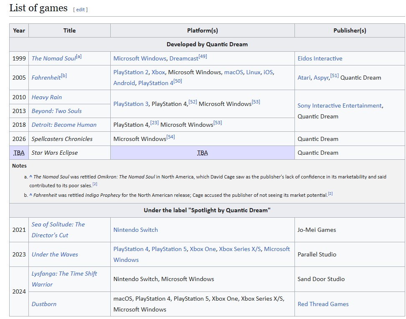Click caret back-link of note b
The height and width of the screenshot is (319, 406).
click(x=31, y=195)
